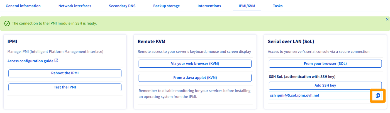Screen dimensions: 390x113
Task: Switch to the Network interfaces tab
Action: click(x=75, y=6)
